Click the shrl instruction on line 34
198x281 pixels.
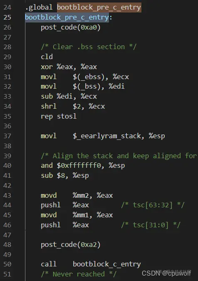coord(49,106)
